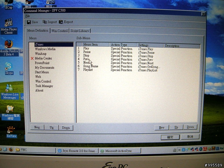Screen dimensions: 224x168
Task: Select Start Menu in the Menu list
Action: 42,72
